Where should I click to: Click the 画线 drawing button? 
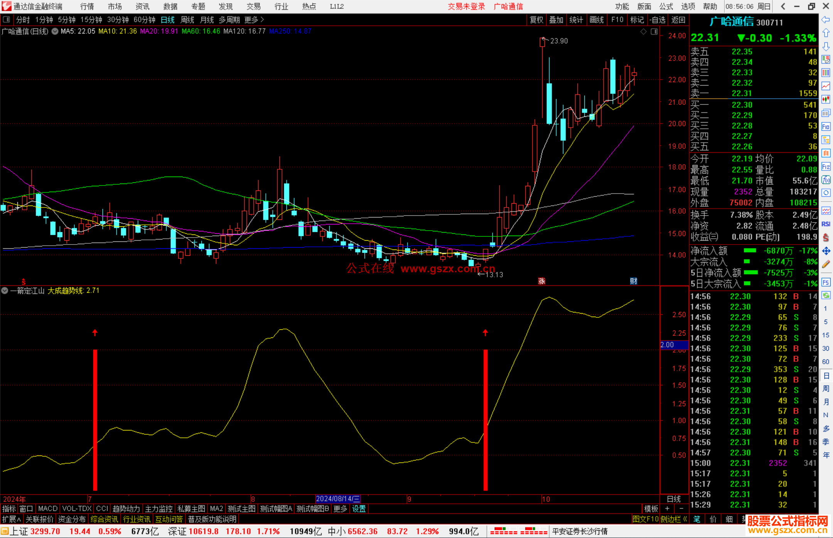pos(597,20)
